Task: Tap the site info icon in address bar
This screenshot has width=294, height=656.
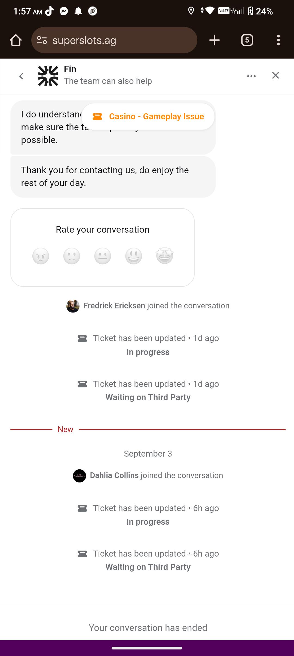Action: coord(42,40)
